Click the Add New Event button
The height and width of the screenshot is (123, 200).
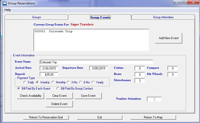[x=169, y=38]
